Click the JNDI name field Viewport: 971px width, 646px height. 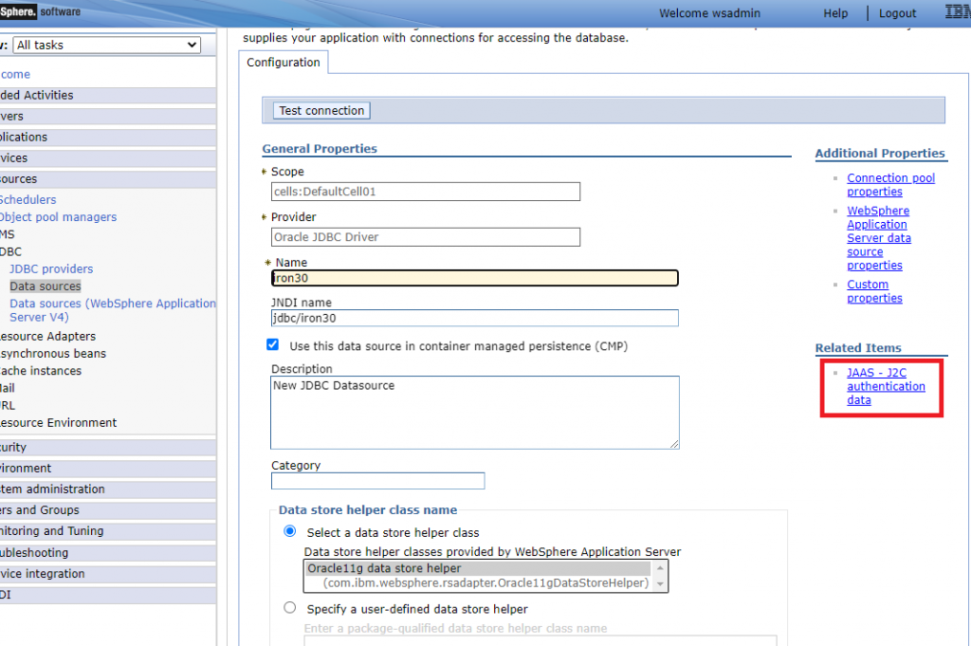pyautogui.click(x=475, y=318)
